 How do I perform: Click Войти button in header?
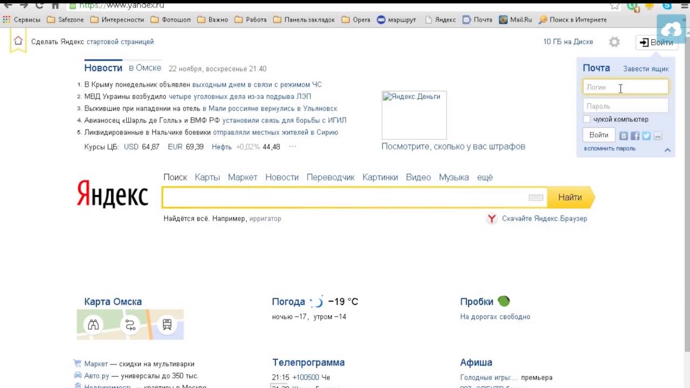click(x=657, y=43)
